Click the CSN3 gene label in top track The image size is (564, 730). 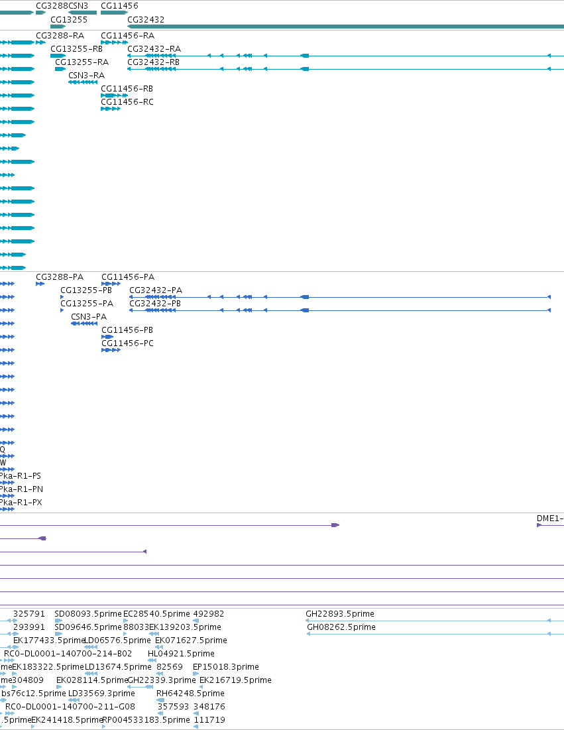coord(78,6)
